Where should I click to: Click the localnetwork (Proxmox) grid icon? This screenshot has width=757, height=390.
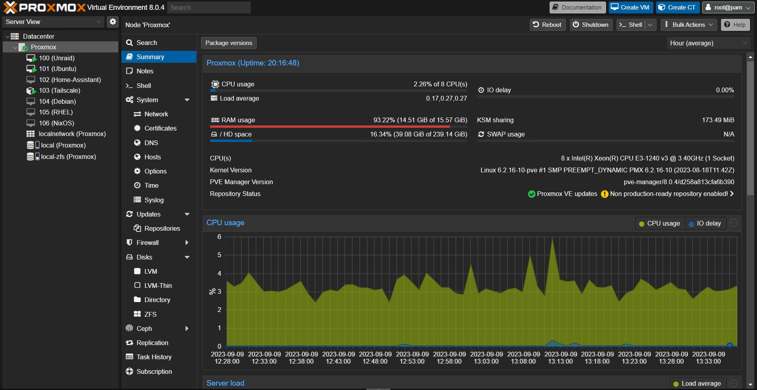tap(30, 134)
